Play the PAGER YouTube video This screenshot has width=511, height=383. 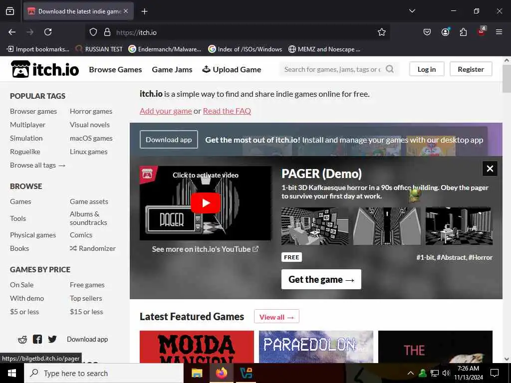click(205, 203)
